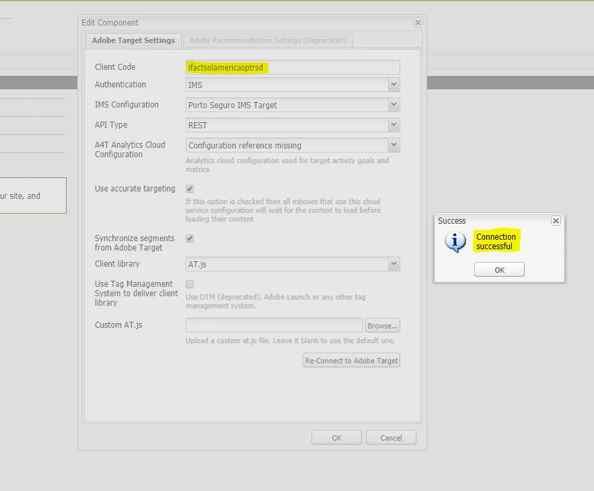Click the Connection successful message text
Image resolution: width=594 pixels, height=491 pixels.
(496, 241)
